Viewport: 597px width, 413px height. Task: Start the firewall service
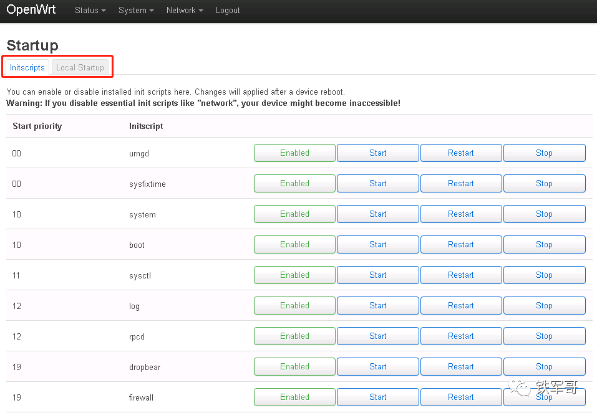pos(377,397)
